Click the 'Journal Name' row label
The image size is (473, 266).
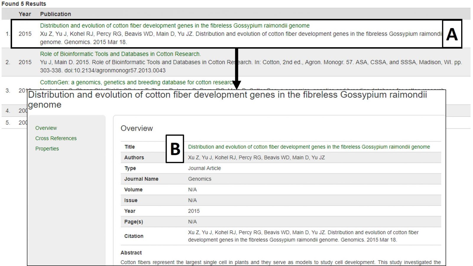pos(141,179)
